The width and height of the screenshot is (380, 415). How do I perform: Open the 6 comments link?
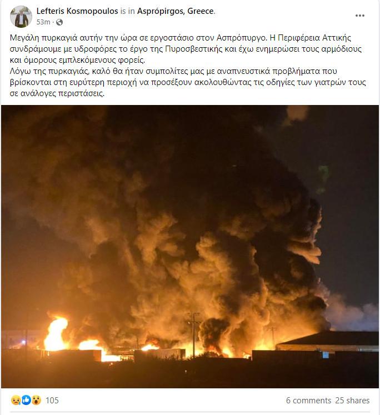pos(308,401)
